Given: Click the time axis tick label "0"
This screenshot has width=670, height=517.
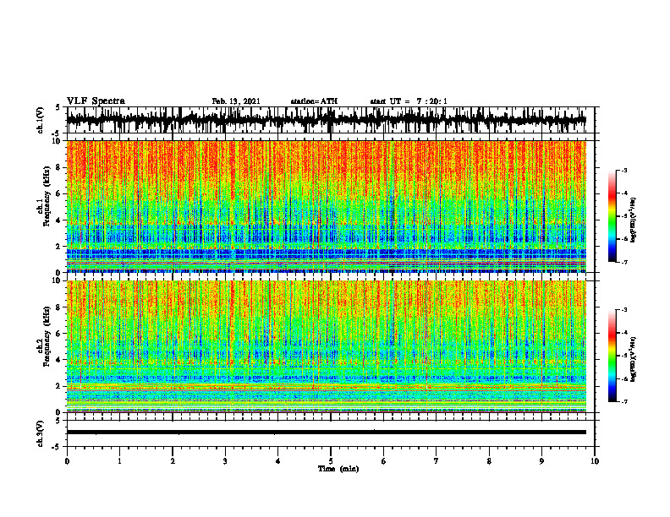Looking at the screenshot, I should [x=67, y=461].
